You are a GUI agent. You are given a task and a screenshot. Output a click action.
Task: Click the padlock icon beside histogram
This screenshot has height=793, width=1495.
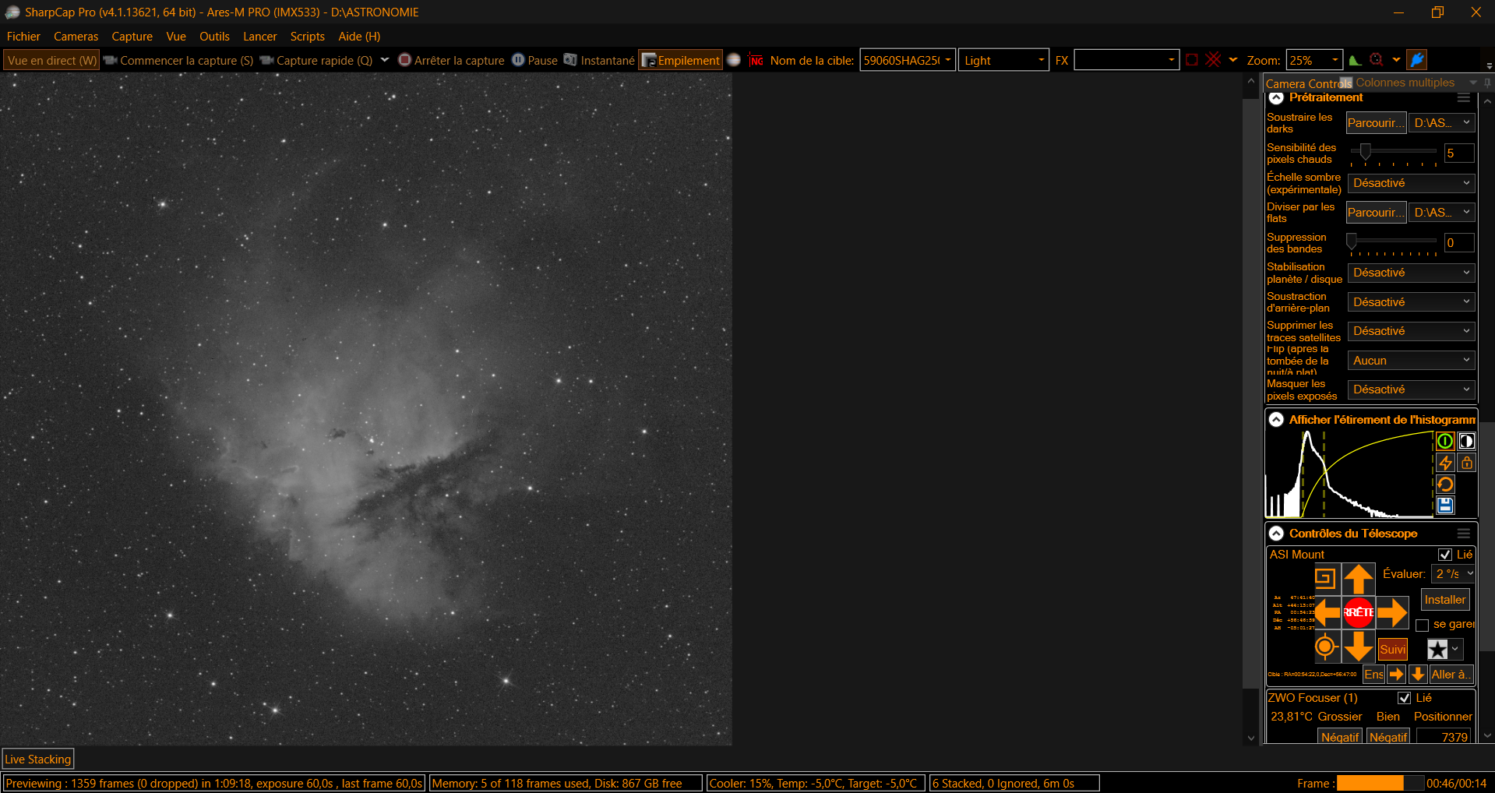(1467, 463)
